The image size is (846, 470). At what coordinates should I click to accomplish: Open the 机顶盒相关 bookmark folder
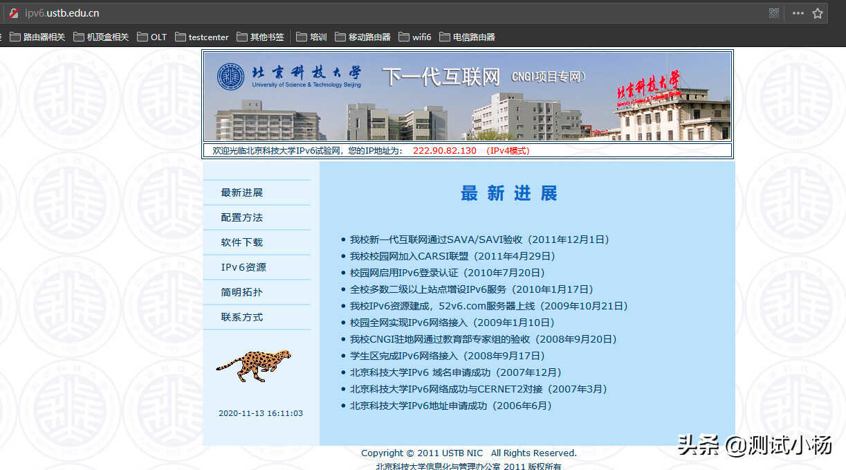click(101, 37)
